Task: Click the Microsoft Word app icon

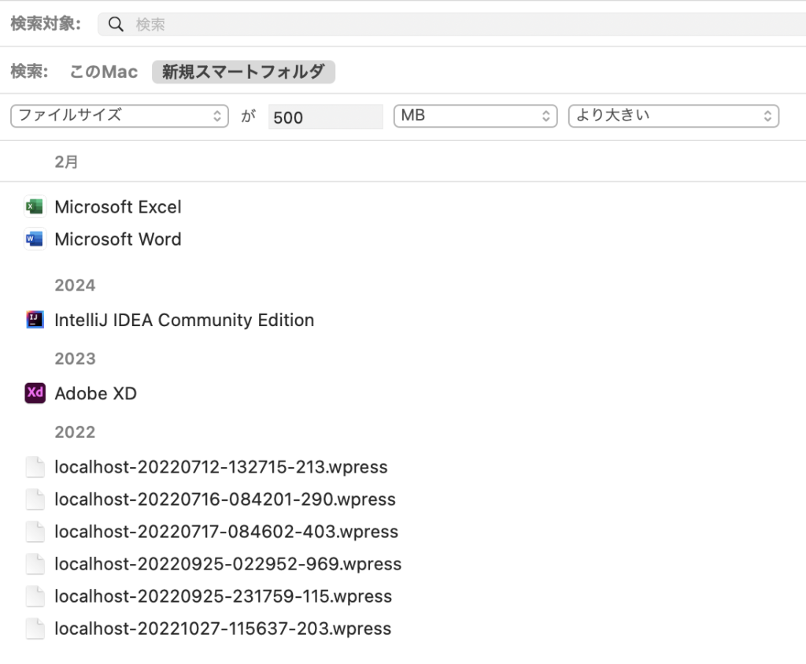Action: tap(35, 239)
